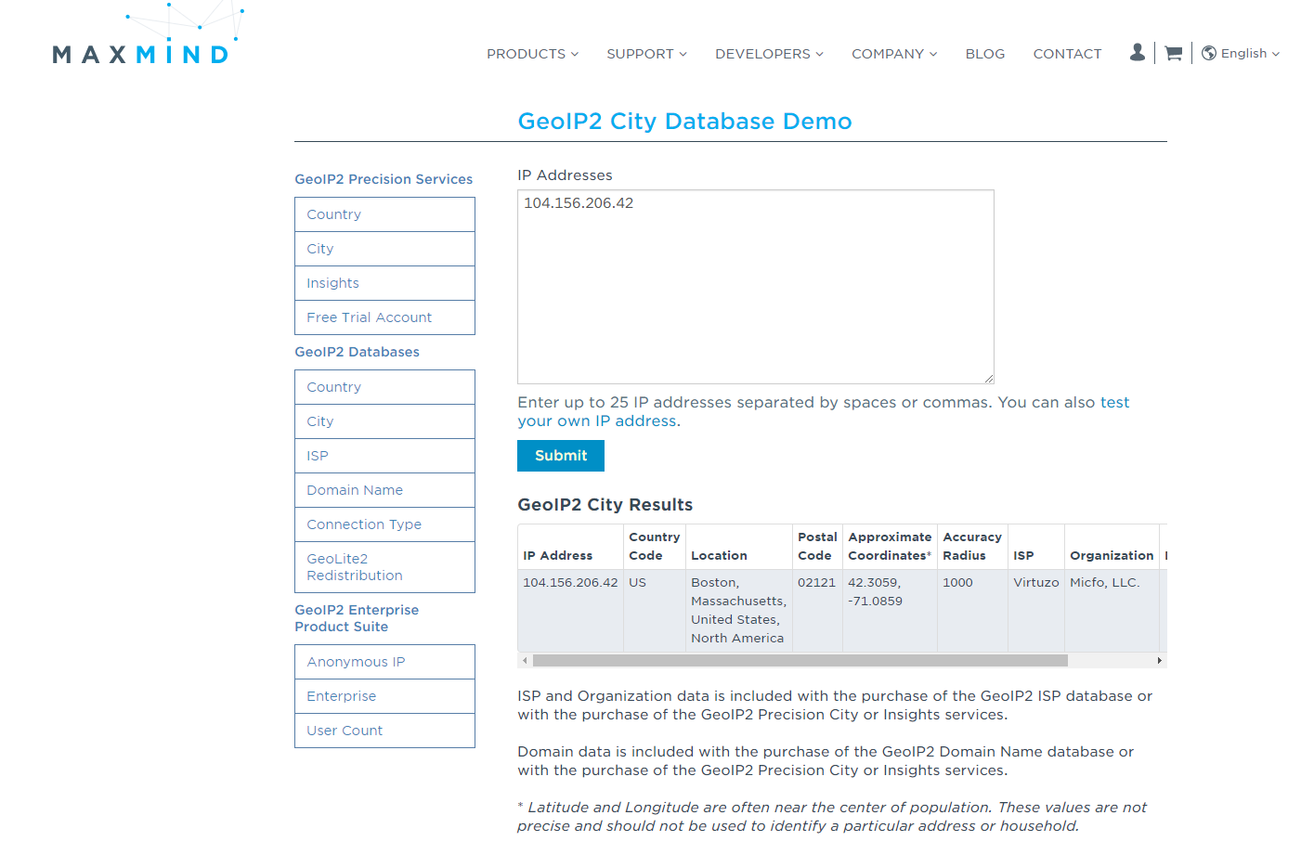Open the Free Trial Account link

(384, 317)
